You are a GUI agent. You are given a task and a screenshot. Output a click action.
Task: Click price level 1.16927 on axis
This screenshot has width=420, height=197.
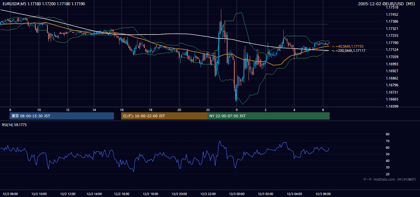[x=392, y=71]
